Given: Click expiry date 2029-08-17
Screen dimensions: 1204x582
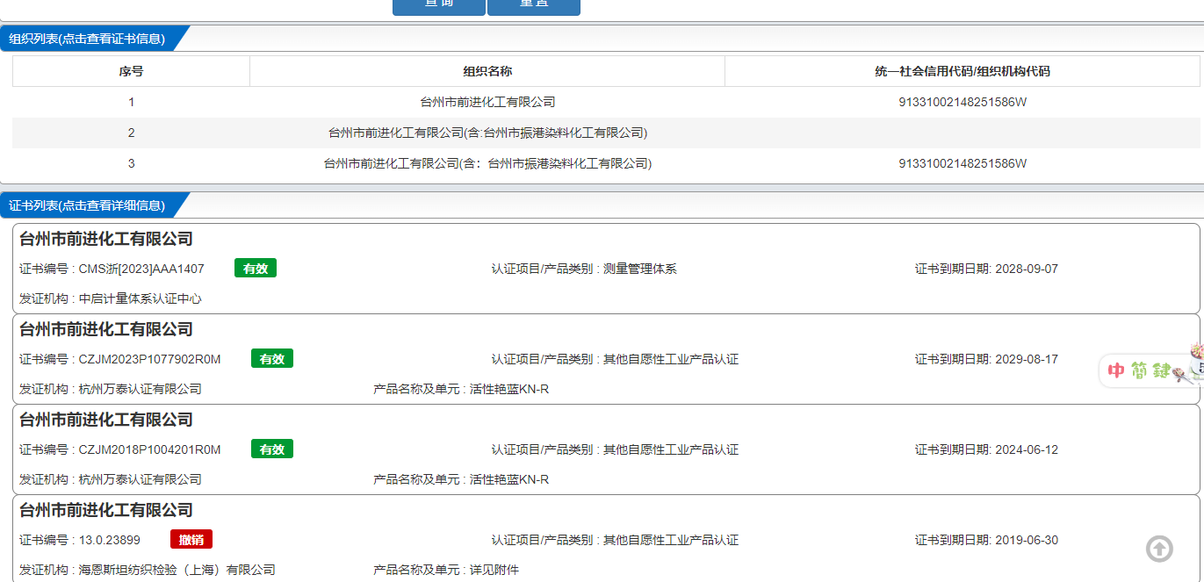Looking at the screenshot, I should point(1027,359).
